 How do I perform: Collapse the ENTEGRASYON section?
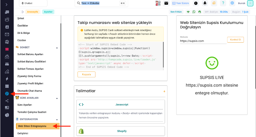pyautogui.click(x=57, y=120)
